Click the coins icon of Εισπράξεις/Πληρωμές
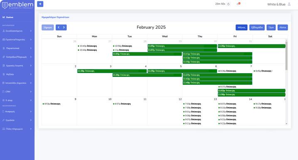This screenshot has width=298, height=160. click(4, 57)
